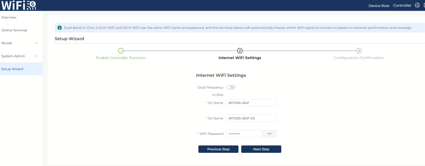Click the Controller device role text
The image size is (425, 166).
click(x=402, y=5)
